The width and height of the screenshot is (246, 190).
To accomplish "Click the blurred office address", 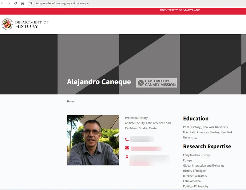I will click(150, 161).
